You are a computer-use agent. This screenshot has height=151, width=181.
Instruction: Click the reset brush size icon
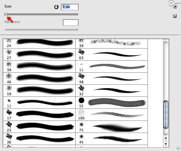[56, 7]
